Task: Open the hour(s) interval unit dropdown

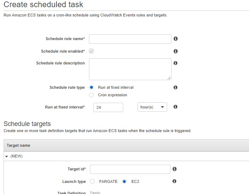Action: 152,107
